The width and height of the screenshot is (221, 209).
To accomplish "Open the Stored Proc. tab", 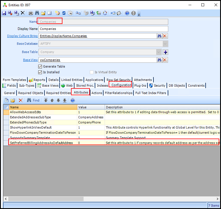I will (85, 86).
